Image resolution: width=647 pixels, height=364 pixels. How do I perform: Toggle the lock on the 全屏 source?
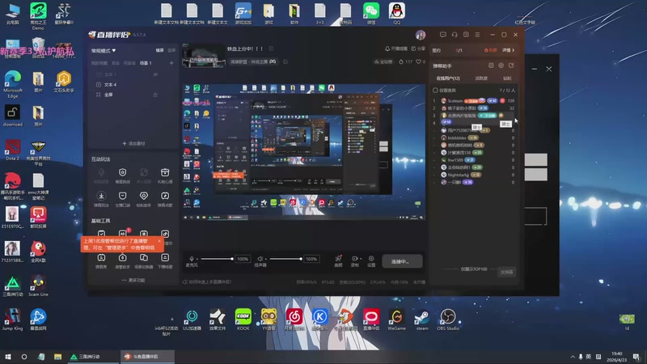click(155, 95)
